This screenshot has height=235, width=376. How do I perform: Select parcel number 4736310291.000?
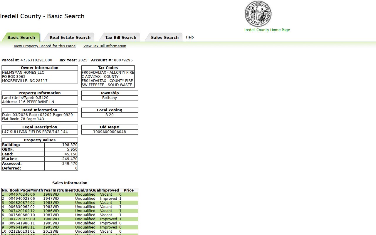(36, 60)
